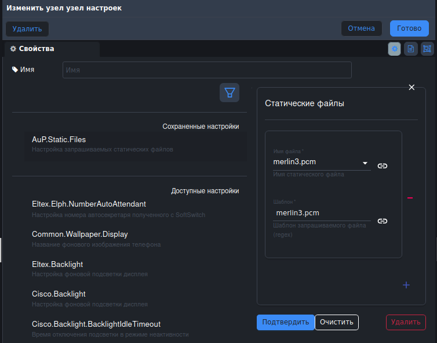Focus the Имя input field
The width and height of the screenshot is (437, 343).
click(207, 70)
